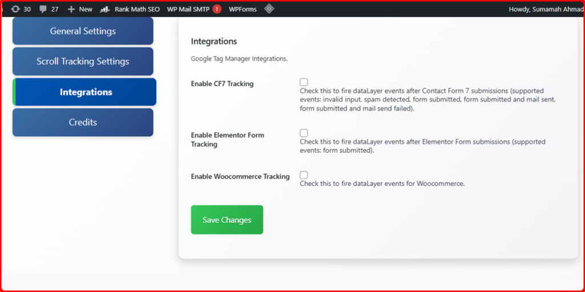
Task: Enable Woocommerce Tracking checkbox
Action: (x=304, y=175)
